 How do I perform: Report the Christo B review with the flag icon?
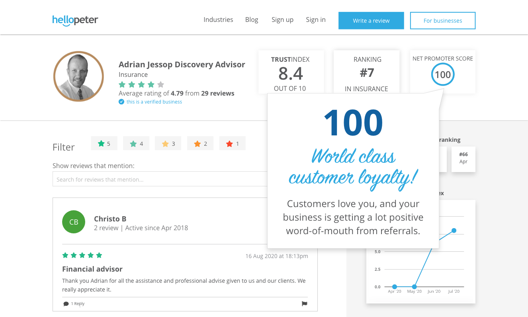(304, 303)
